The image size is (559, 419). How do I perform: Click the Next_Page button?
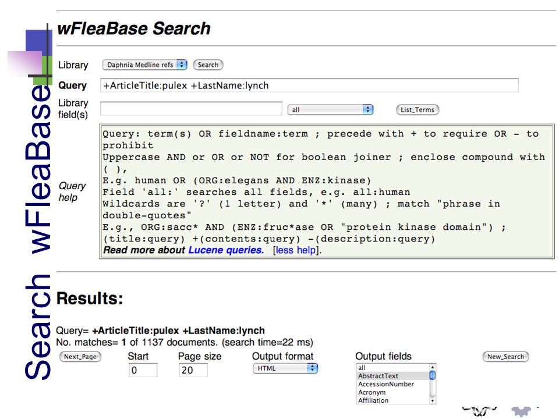tap(80, 357)
